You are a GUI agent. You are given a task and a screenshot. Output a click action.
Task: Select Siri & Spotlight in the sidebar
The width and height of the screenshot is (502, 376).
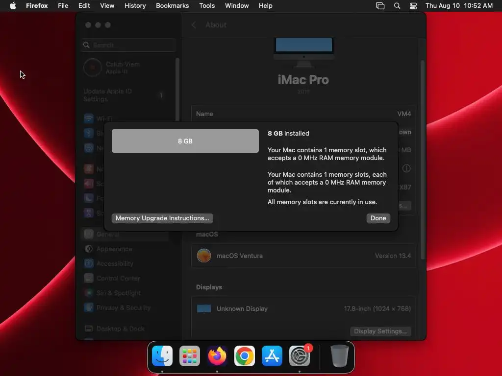pos(125,293)
